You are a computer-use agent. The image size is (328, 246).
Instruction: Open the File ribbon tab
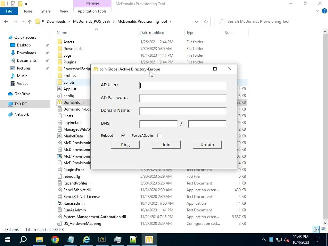tap(9, 11)
